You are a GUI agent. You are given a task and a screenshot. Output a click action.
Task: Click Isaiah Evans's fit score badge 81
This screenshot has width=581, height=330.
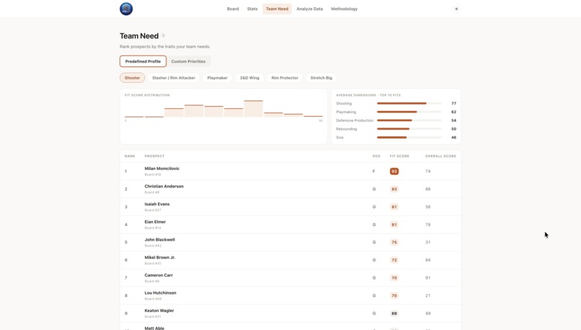pos(394,207)
